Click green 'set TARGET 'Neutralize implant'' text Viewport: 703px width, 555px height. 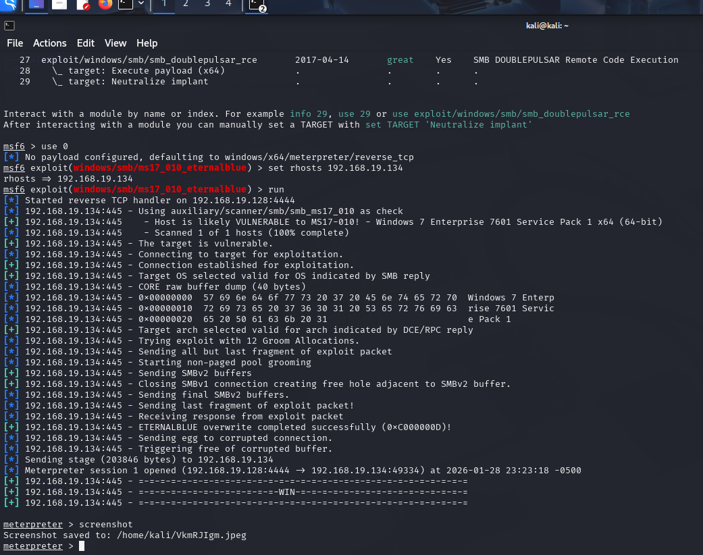tap(448, 125)
